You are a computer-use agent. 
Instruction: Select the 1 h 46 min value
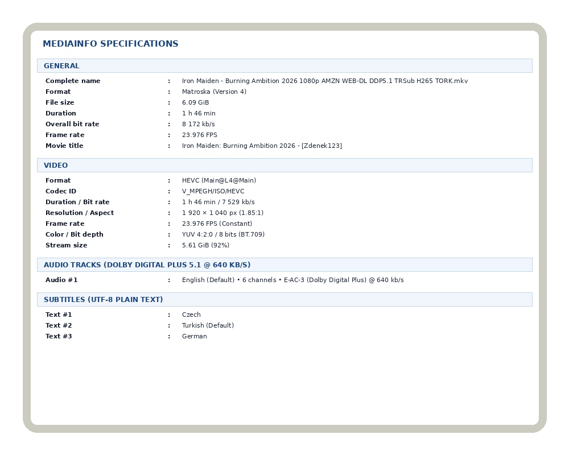[199, 113]
